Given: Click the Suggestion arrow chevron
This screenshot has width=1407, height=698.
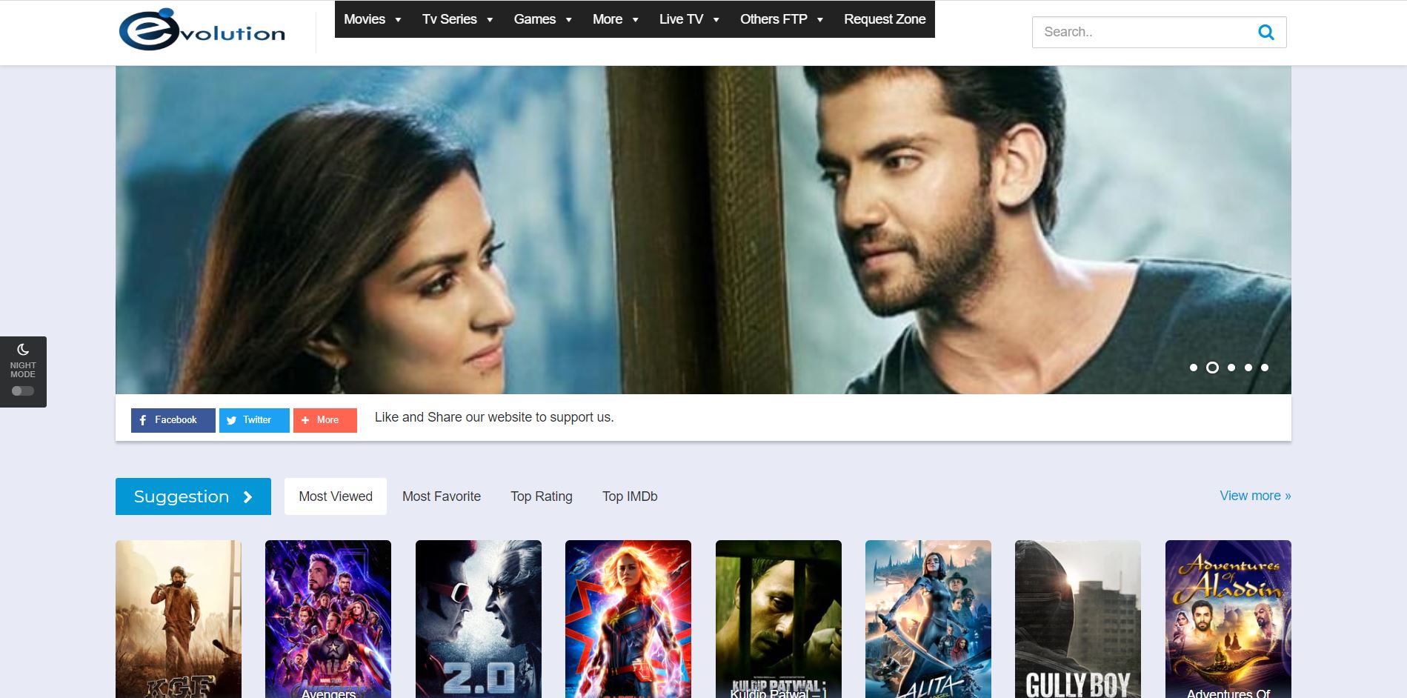Looking at the screenshot, I should click(x=248, y=497).
